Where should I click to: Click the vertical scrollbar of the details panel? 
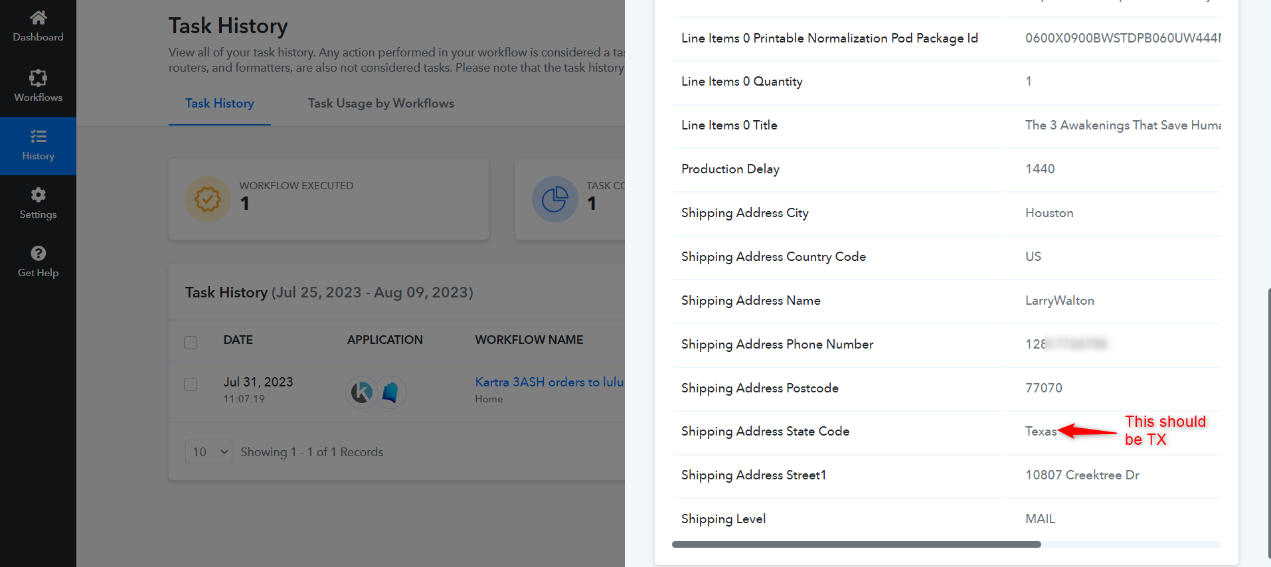(x=1269, y=425)
